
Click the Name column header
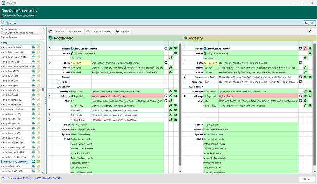(16, 43)
